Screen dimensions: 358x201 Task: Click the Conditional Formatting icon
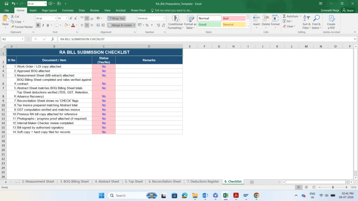pyautogui.click(x=176, y=18)
